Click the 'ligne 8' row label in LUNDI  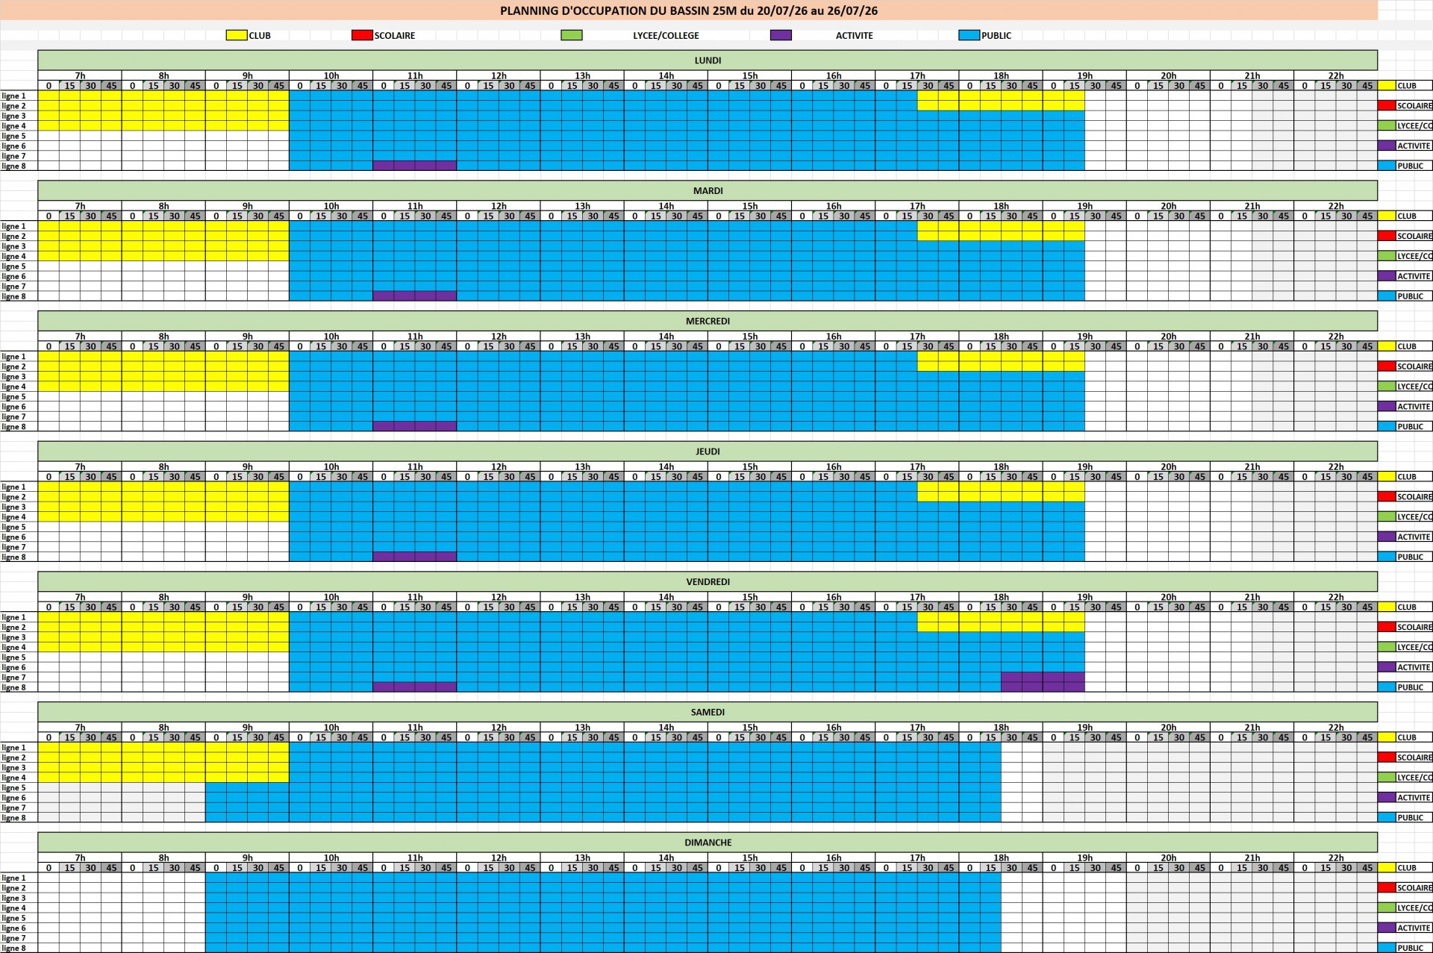coord(13,166)
